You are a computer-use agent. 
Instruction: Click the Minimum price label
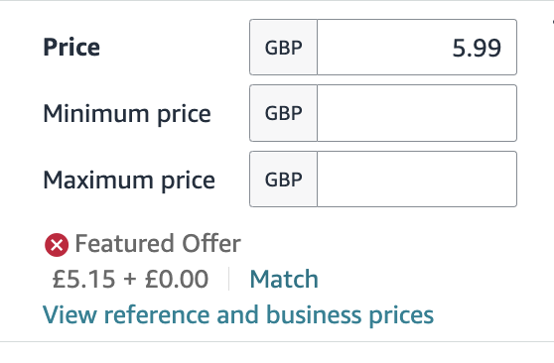(x=127, y=114)
